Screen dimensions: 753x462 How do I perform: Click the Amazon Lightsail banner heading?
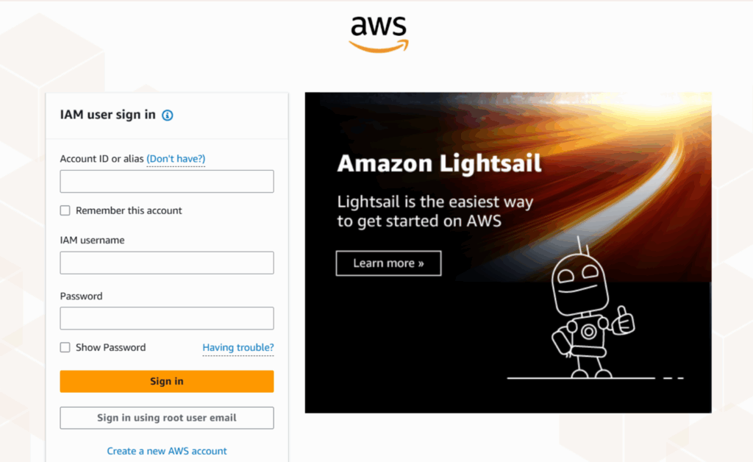point(439,163)
